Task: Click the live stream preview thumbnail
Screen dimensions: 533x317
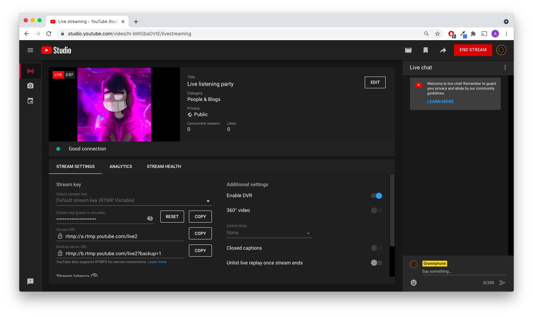Action: [114, 104]
